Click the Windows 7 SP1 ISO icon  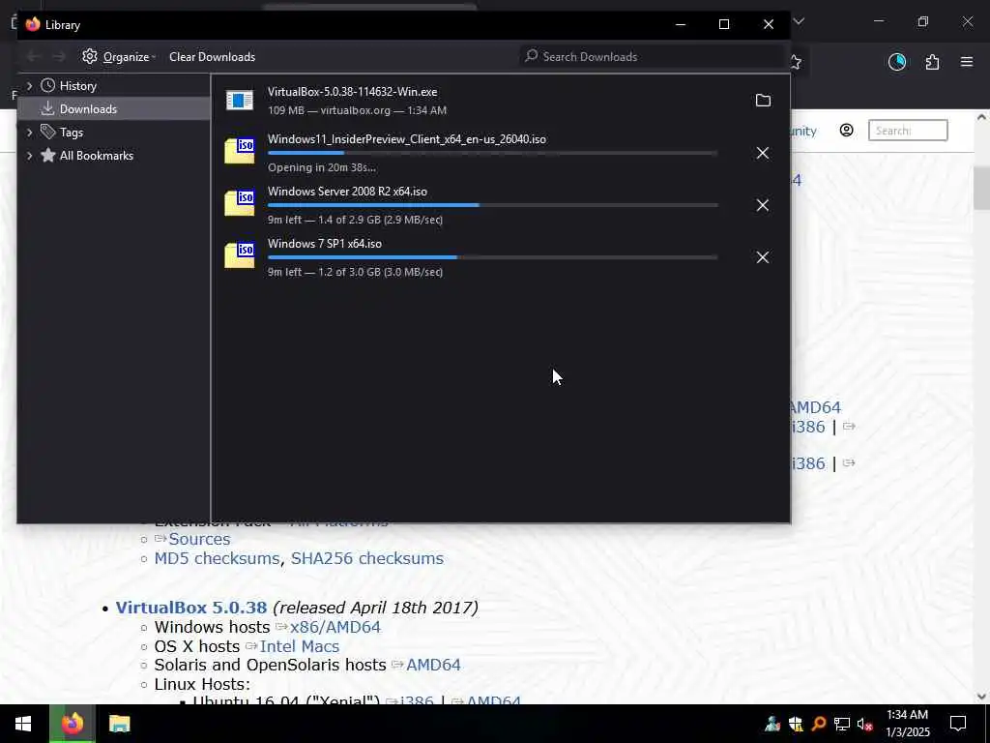tap(240, 255)
